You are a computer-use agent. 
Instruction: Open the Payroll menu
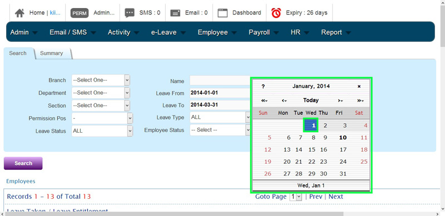pos(264,32)
